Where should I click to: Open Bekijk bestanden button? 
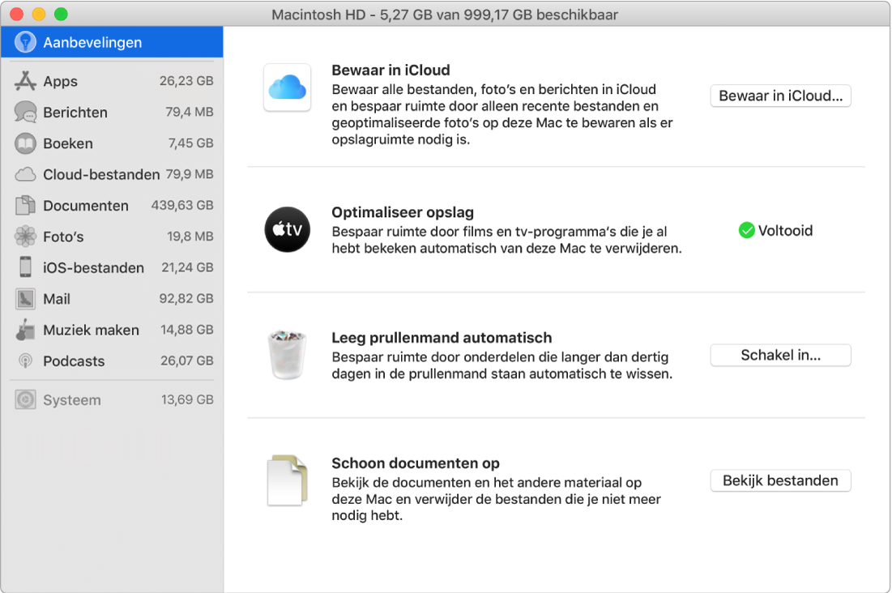(780, 480)
